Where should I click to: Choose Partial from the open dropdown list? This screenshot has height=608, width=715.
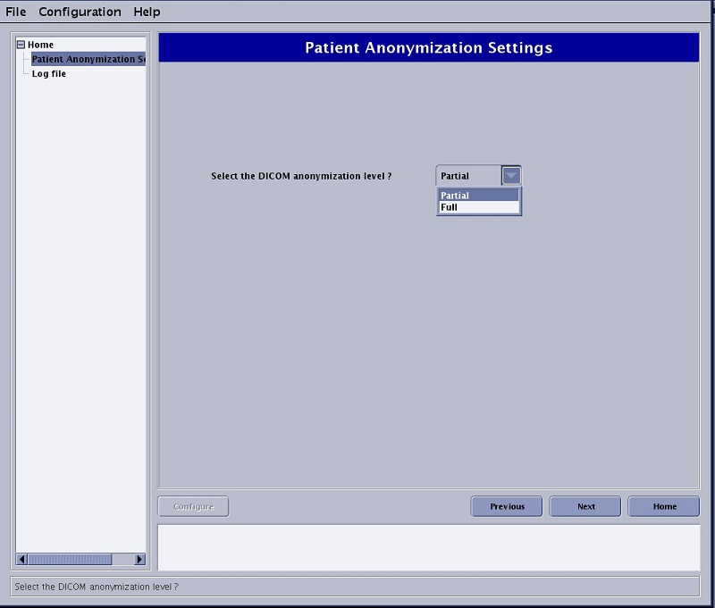coord(477,196)
